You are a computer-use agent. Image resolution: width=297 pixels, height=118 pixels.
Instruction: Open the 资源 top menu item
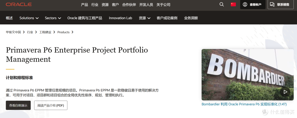[x=105, y=5]
